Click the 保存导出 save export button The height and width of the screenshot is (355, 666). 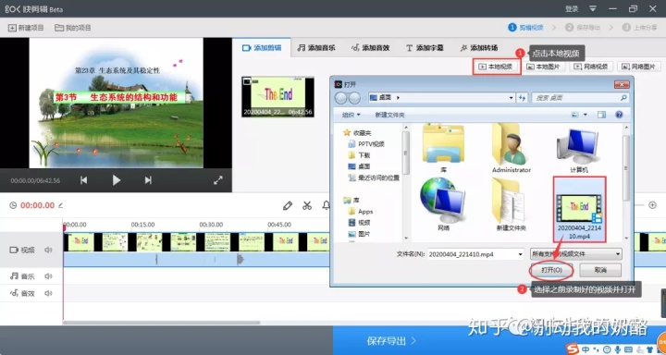(x=391, y=340)
